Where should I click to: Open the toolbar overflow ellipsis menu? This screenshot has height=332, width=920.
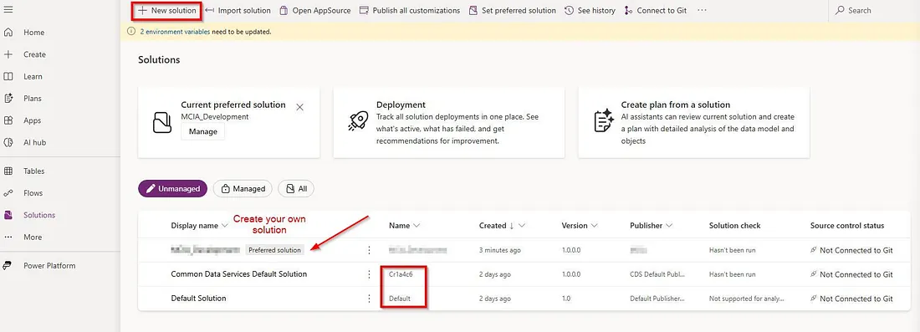coord(702,11)
